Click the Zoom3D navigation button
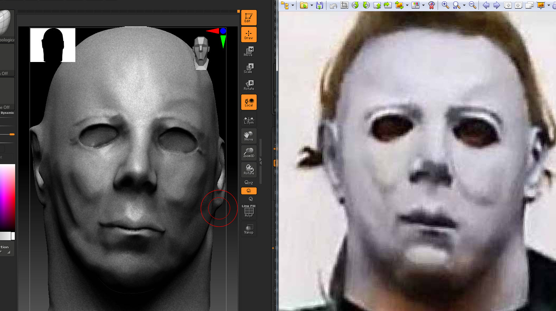This screenshot has width=556, height=311. tap(249, 153)
